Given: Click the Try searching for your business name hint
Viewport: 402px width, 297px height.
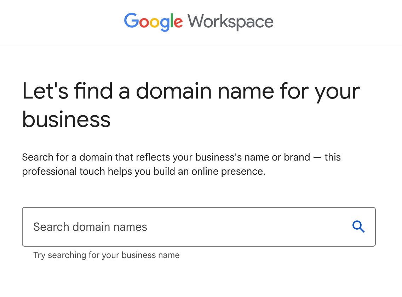Looking at the screenshot, I should pyautogui.click(x=106, y=255).
